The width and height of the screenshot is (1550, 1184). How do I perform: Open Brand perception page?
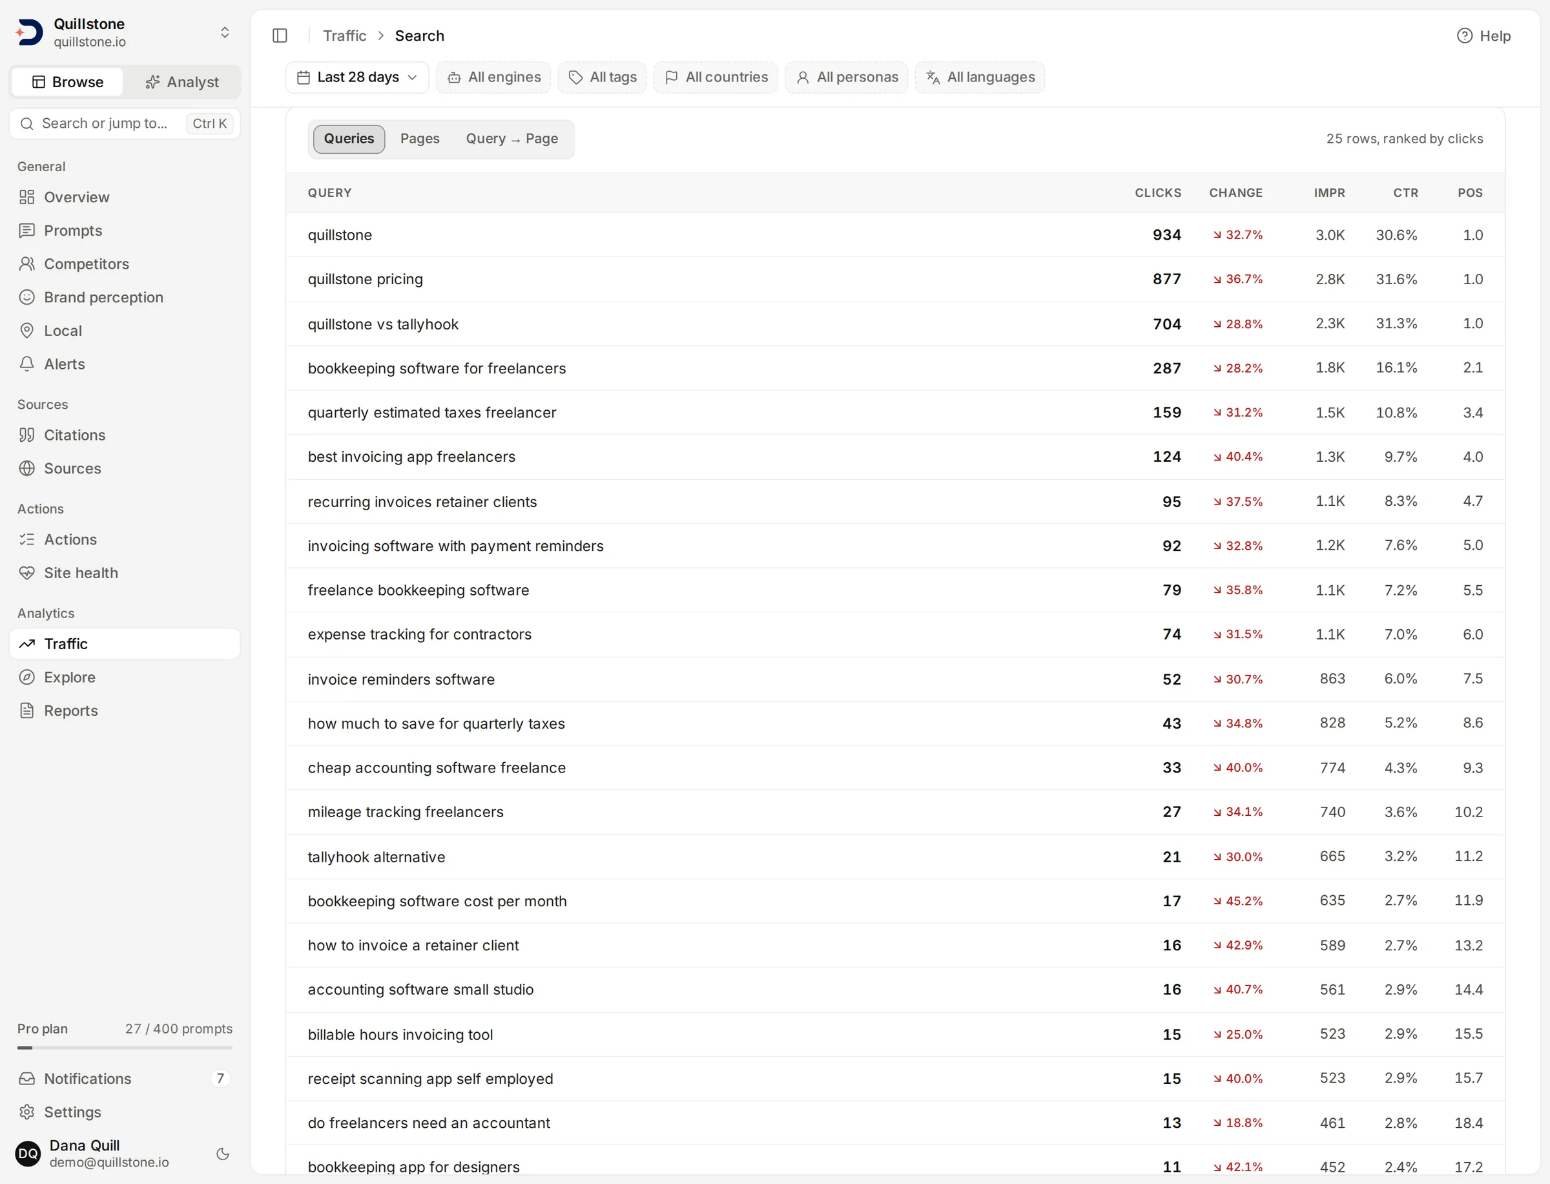click(x=125, y=297)
